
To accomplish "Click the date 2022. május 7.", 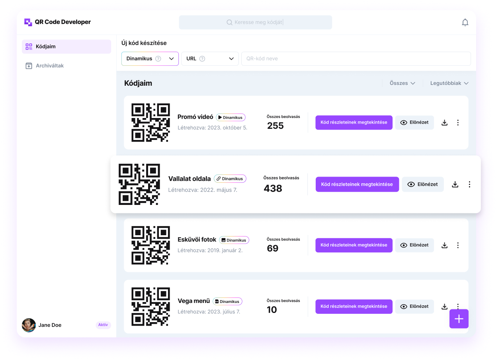I will click(x=218, y=190).
